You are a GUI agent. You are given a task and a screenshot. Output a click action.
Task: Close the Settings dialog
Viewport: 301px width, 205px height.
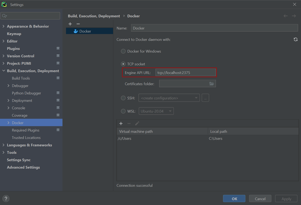click(295, 5)
